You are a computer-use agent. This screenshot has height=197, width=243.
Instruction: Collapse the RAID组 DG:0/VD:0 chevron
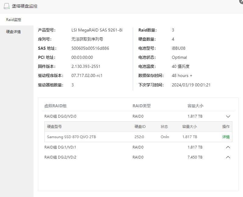228,116
